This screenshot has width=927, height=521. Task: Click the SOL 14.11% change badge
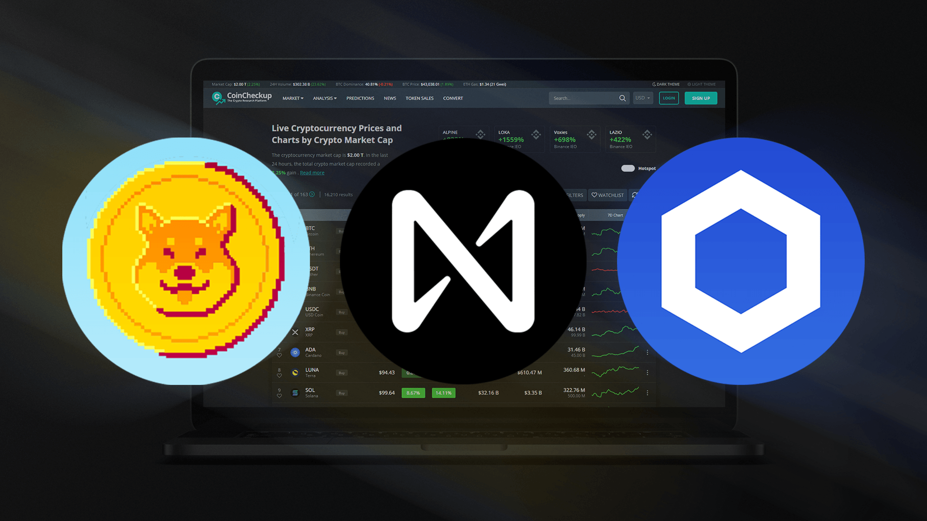[x=443, y=393]
